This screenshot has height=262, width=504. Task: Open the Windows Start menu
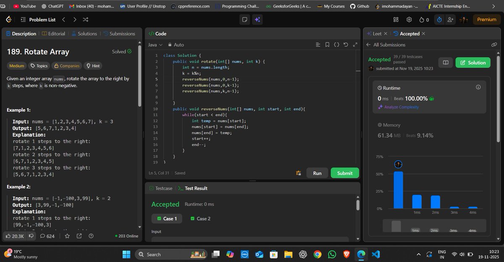click(x=126, y=254)
